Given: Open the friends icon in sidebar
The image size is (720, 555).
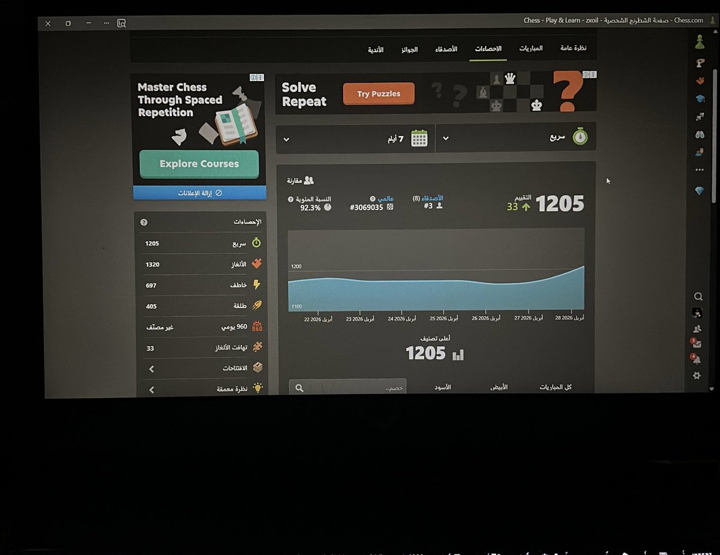Looking at the screenshot, I should 697,329.
